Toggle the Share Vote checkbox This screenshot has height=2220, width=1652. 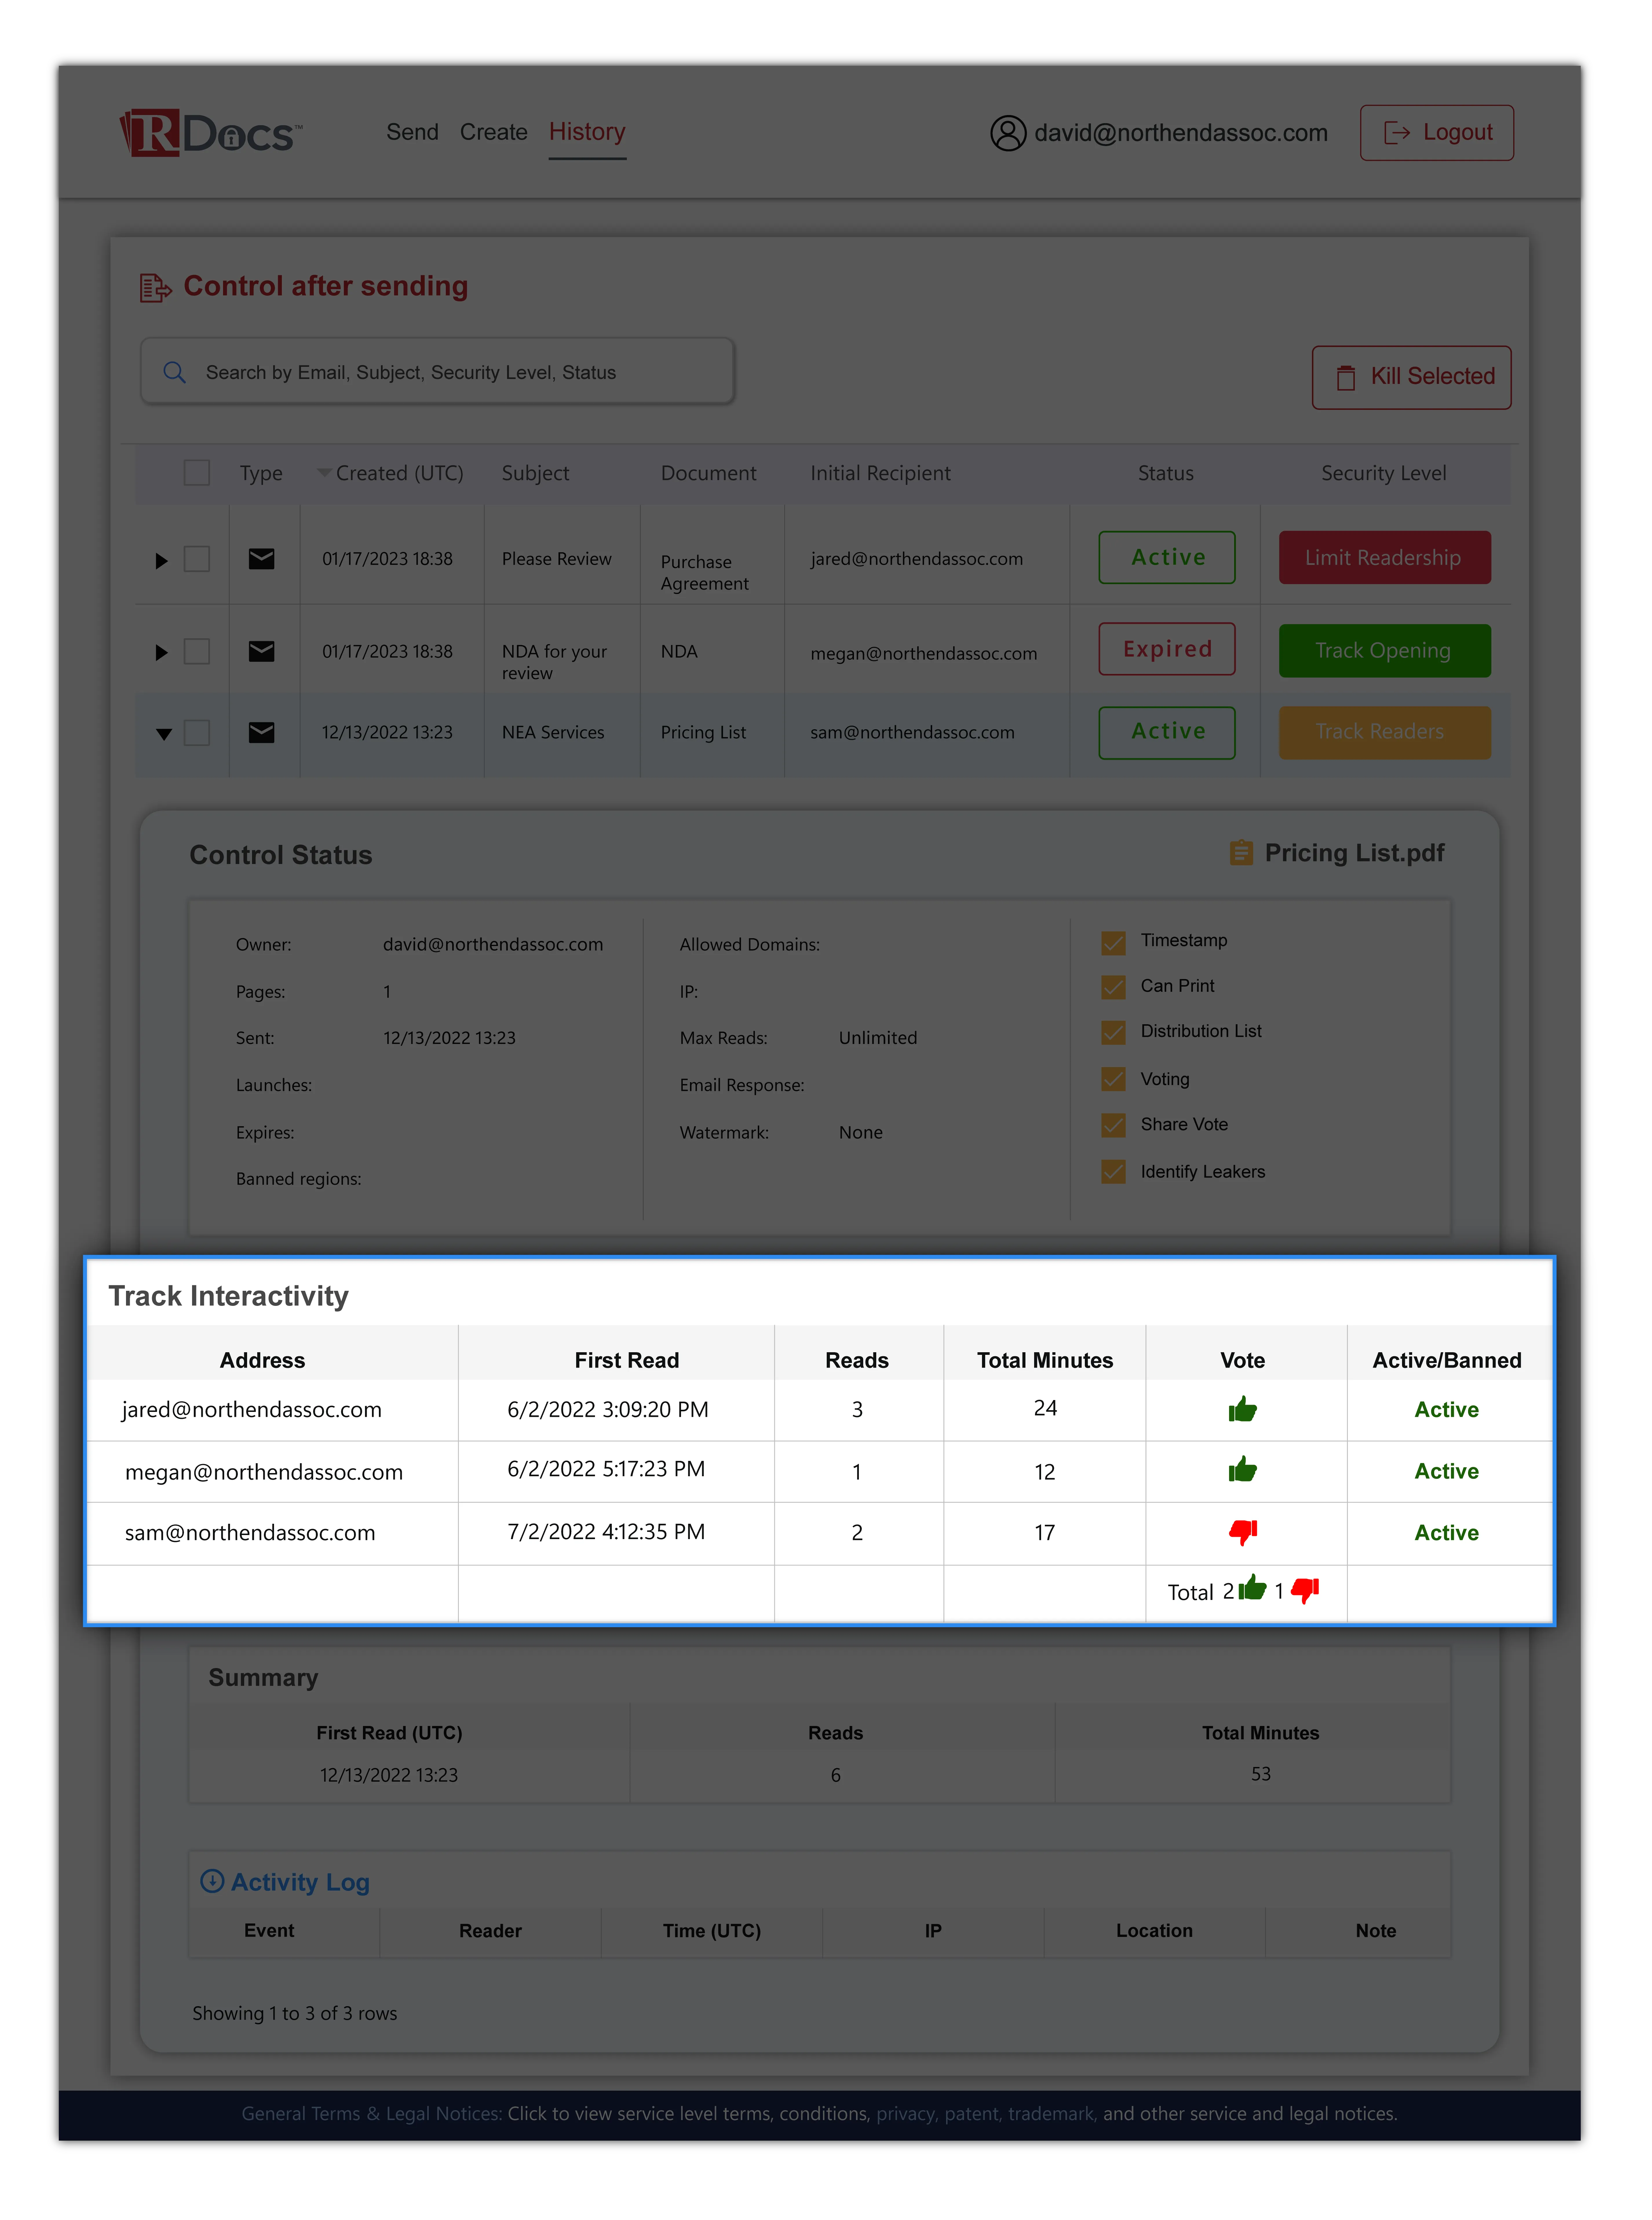click(1113, 1125)
